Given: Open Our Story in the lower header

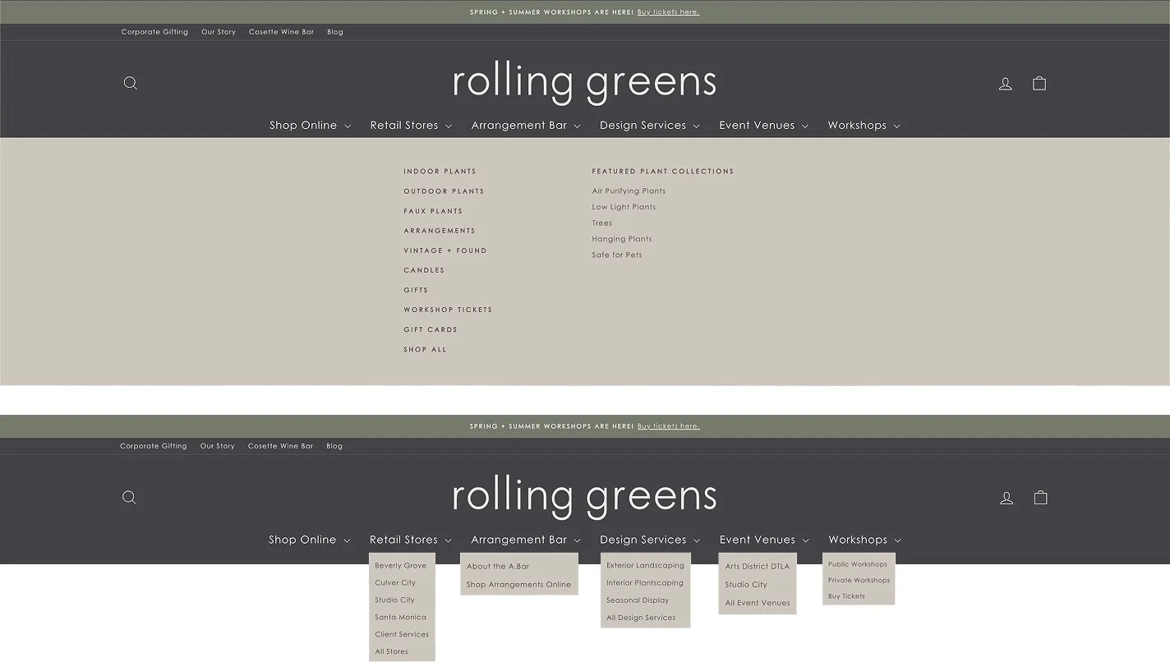Looking at the screenshot, I should [x=218, y=446].
